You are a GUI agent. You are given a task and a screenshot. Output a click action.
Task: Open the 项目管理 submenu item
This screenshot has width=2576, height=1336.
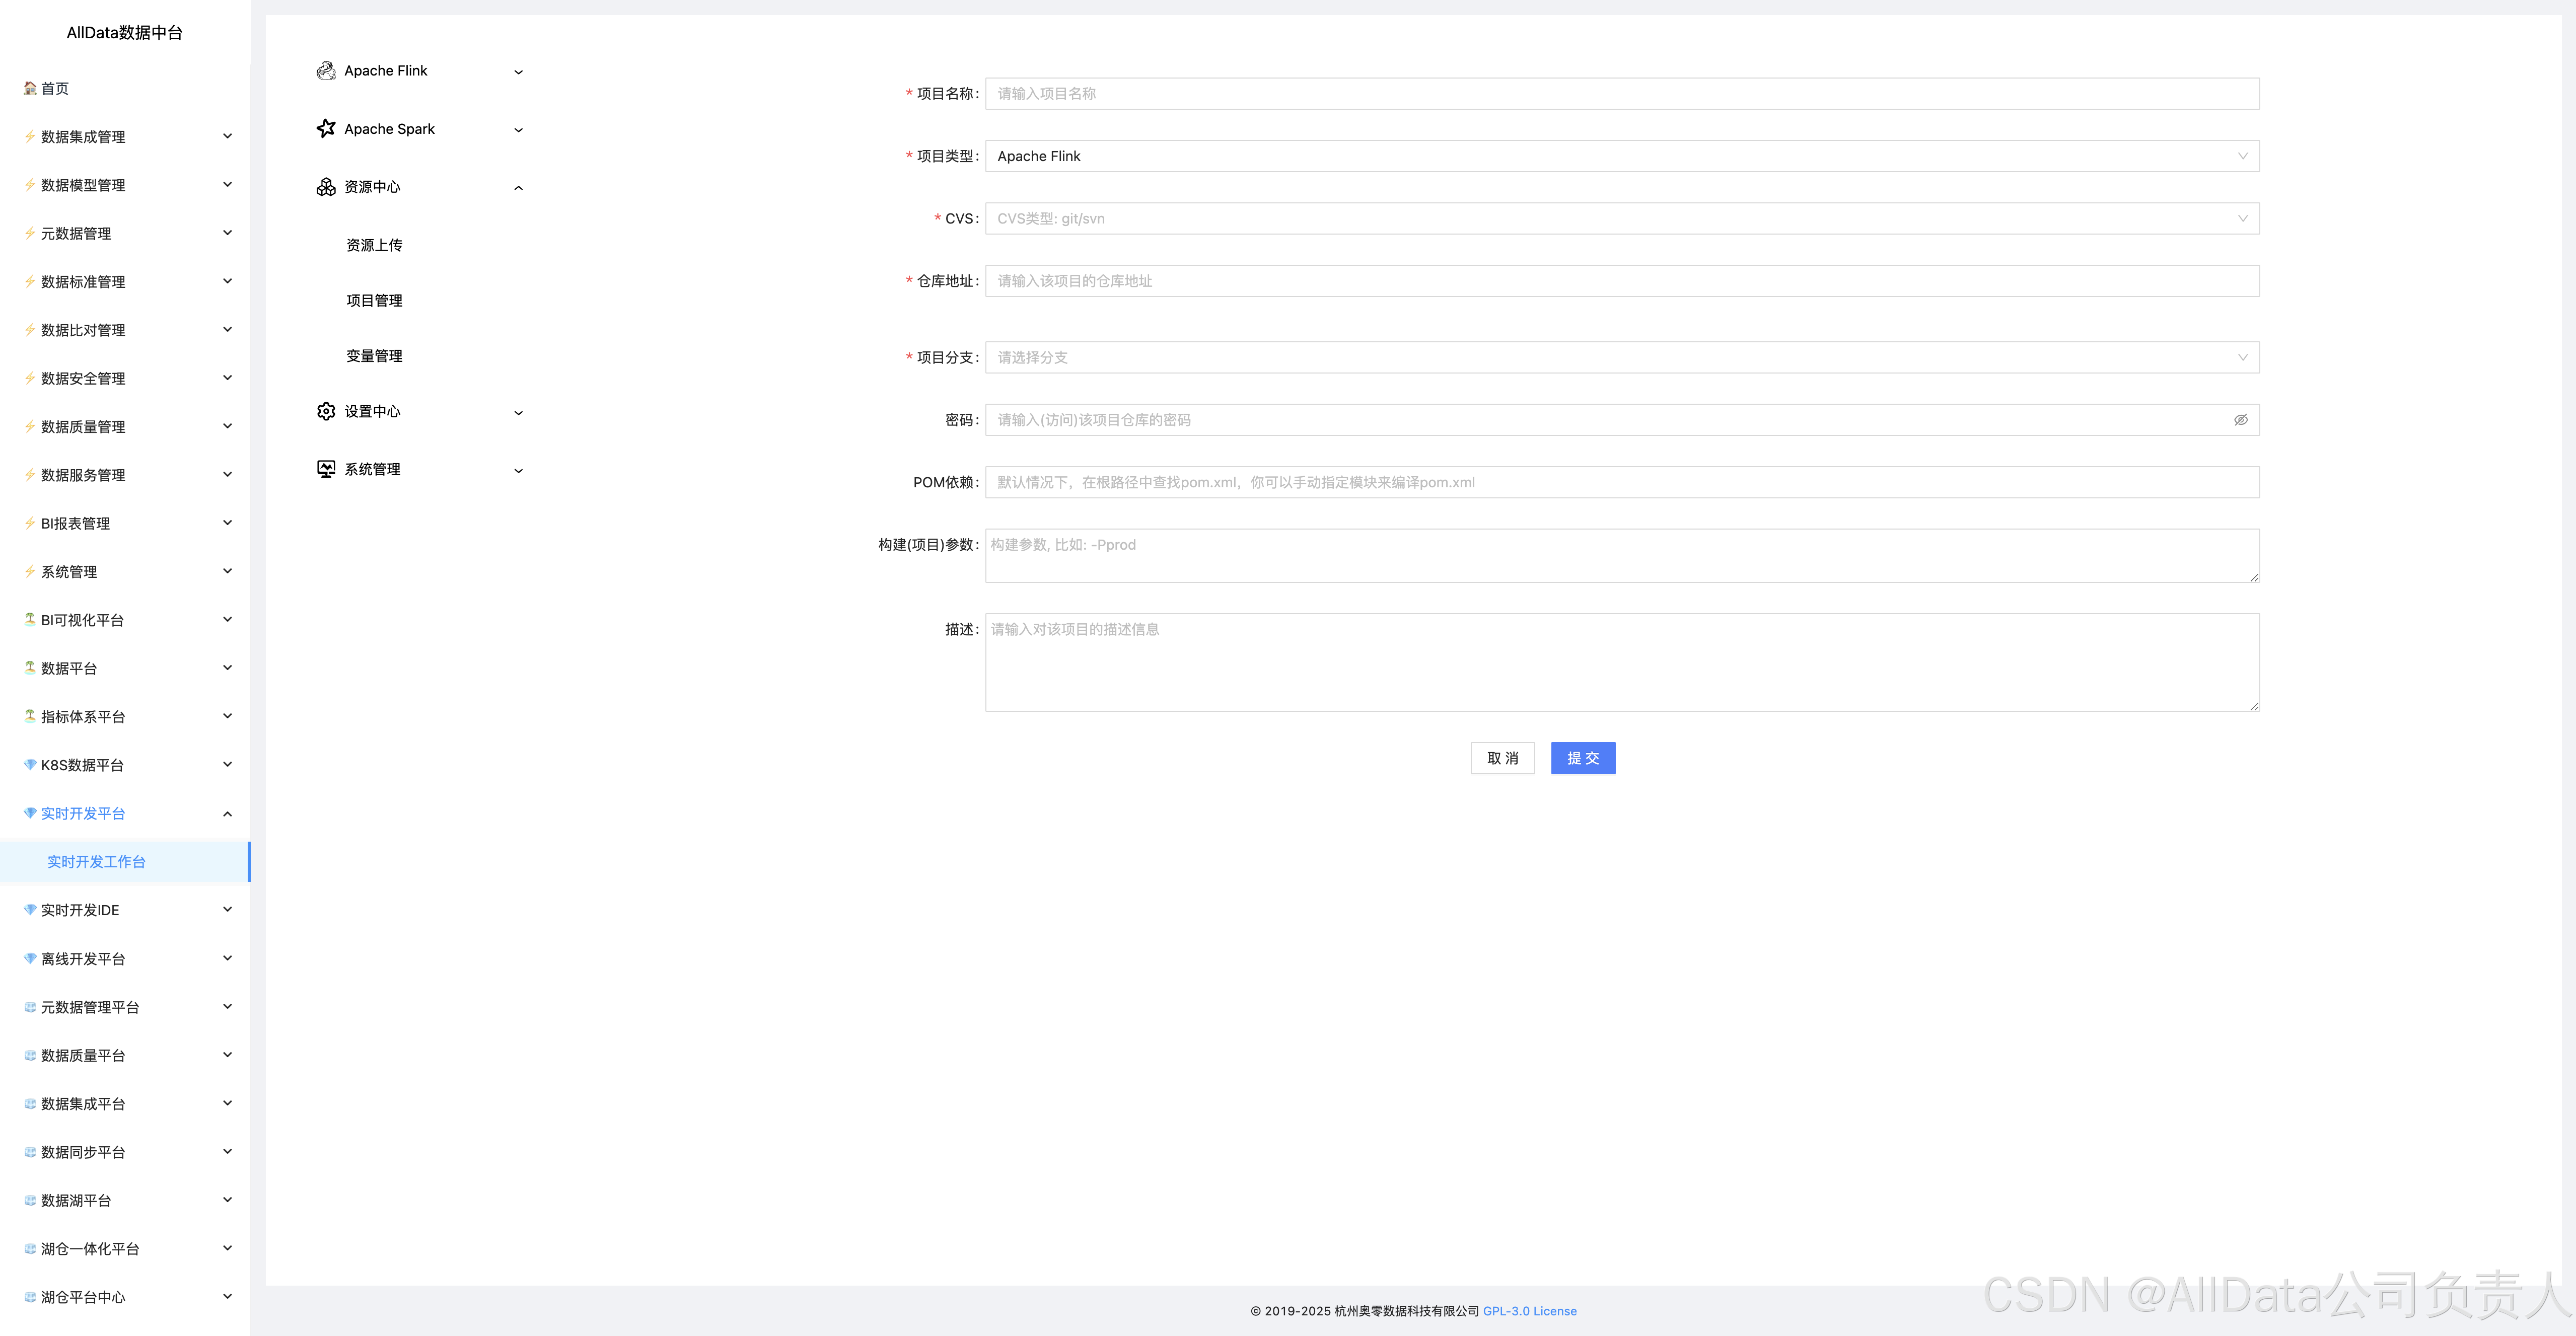[x=374, y=300]
